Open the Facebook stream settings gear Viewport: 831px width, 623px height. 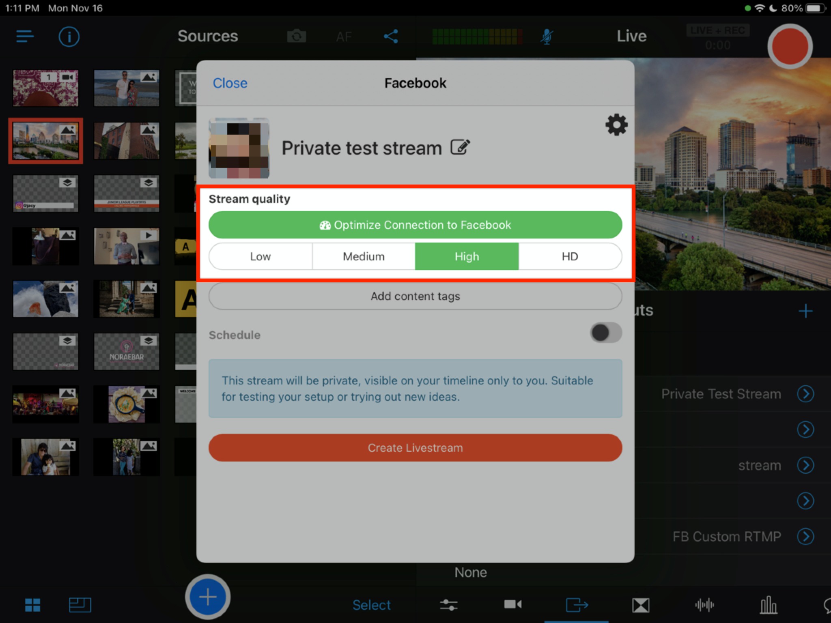click(x=616, y=125)
